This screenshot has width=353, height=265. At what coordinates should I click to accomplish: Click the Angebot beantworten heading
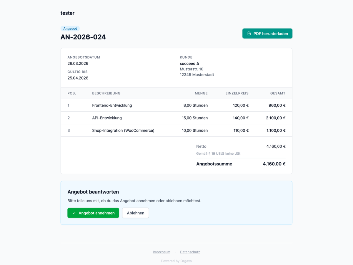click(93, 192)
